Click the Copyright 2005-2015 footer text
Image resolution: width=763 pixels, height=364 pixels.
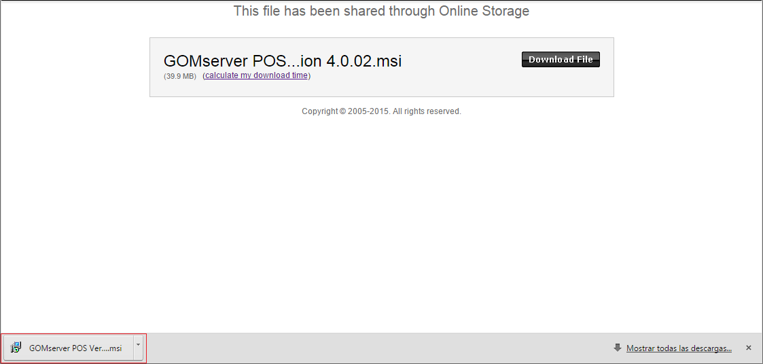pyautogui.click(x=381, y=111)
